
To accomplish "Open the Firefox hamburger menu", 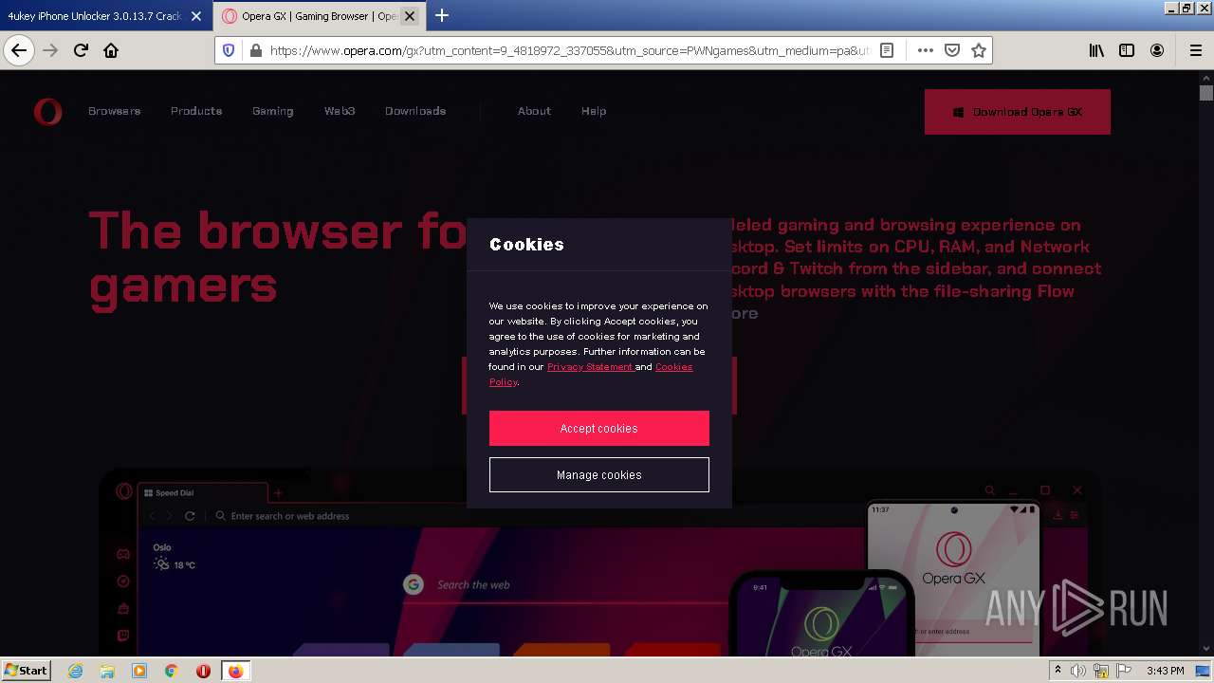I will coord(1195,50).
